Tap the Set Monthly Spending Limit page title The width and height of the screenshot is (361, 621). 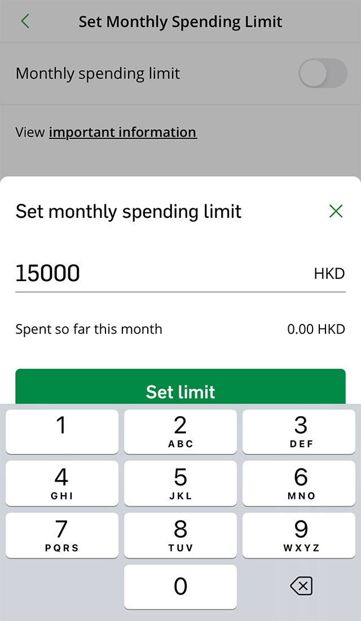[x=180, y=22]
